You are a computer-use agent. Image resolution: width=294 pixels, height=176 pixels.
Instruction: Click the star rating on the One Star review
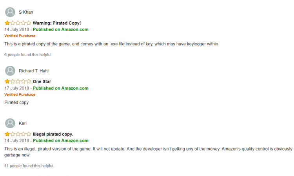[18, 81]
